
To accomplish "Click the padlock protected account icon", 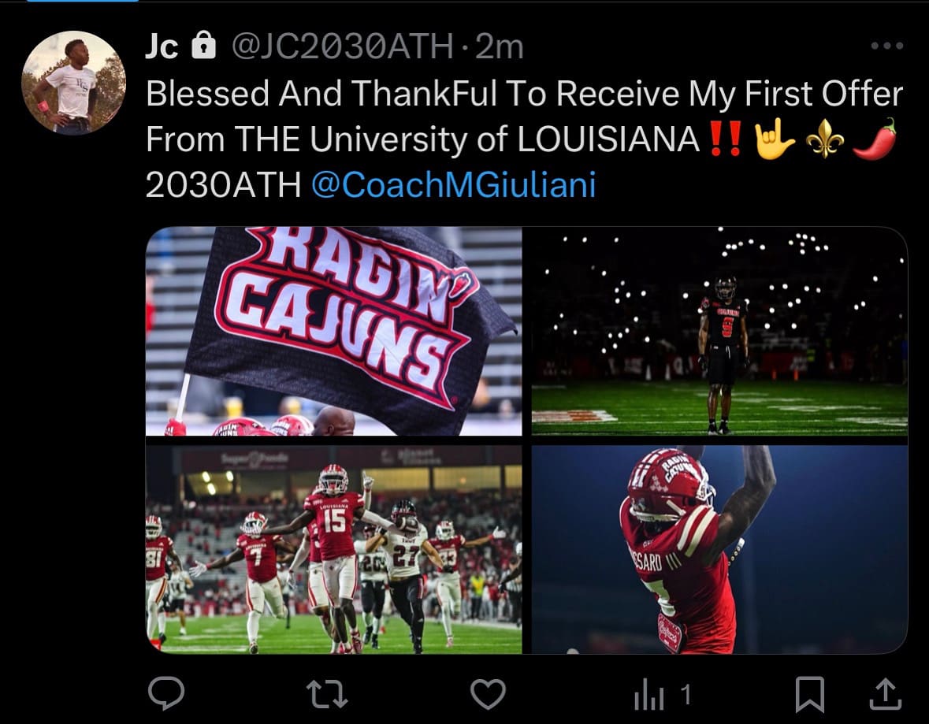I will [204, 45].
